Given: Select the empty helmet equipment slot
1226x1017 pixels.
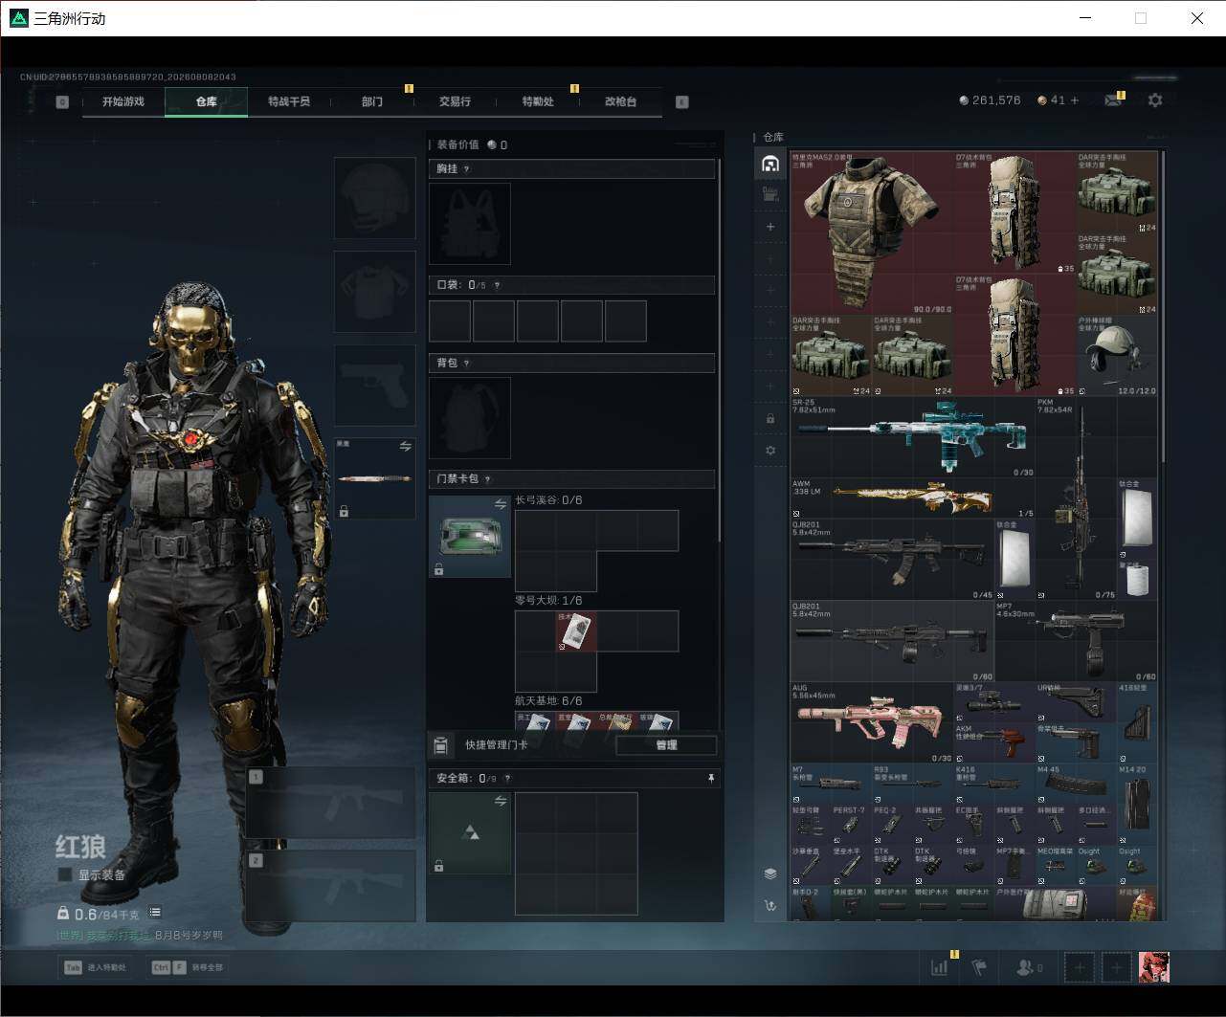Looking at the screenshot, I should (x=375, y=198).
